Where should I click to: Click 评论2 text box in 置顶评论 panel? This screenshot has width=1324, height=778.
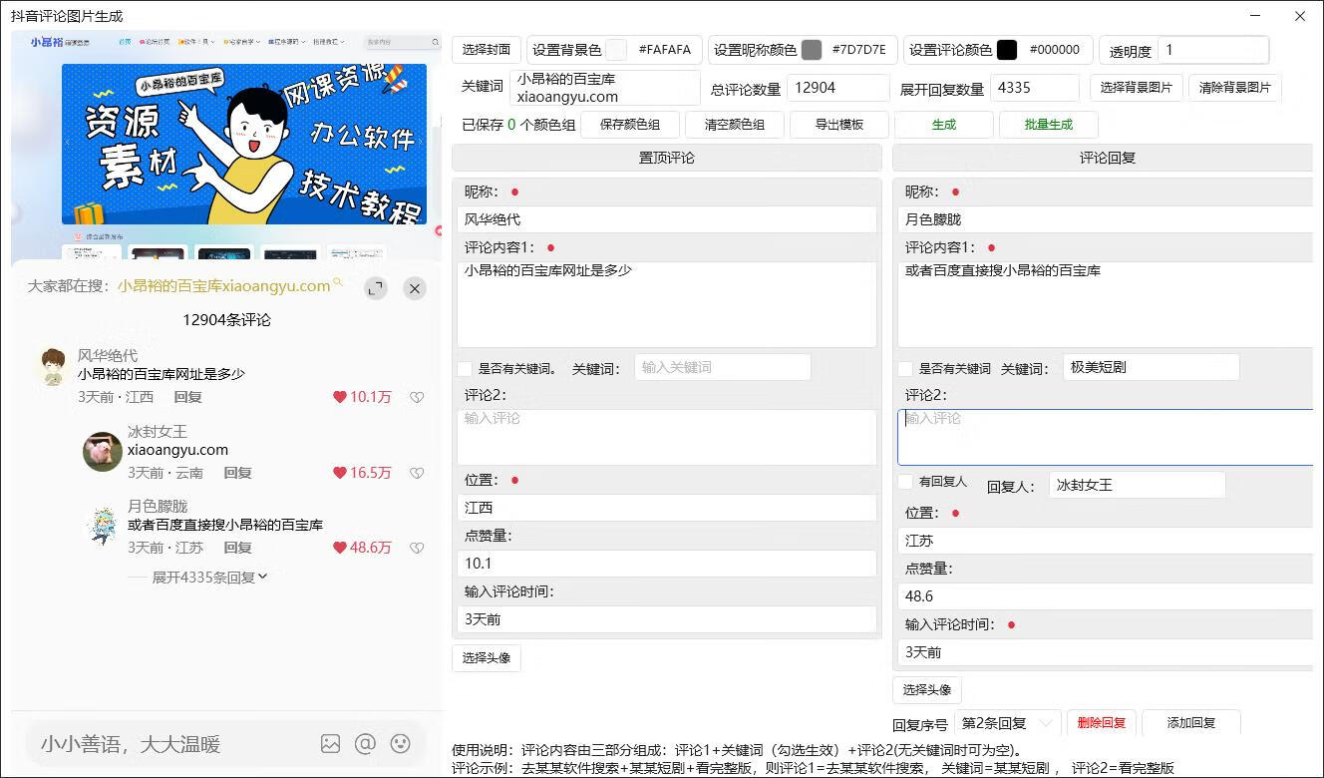(x=667, y=437)
